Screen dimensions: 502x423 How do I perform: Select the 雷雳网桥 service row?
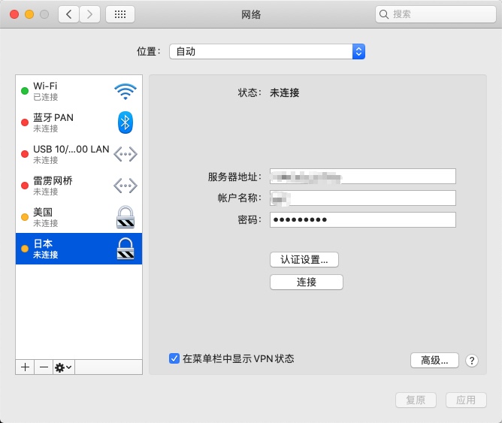click(x=79, y=186)
